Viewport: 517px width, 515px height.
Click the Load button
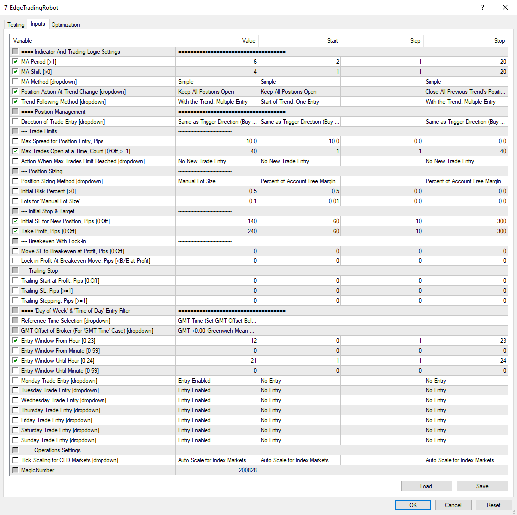[x=426, y=486]
